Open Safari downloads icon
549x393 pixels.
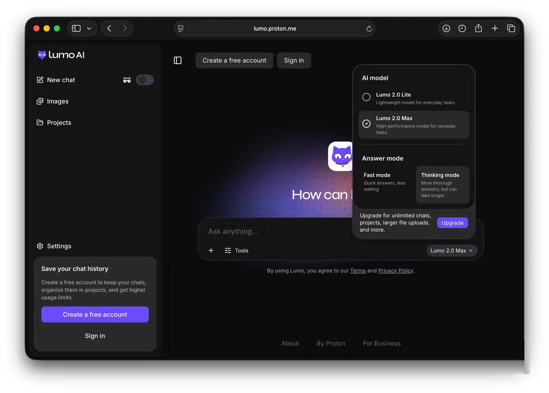pyautogui.click(x=446, y=28)
